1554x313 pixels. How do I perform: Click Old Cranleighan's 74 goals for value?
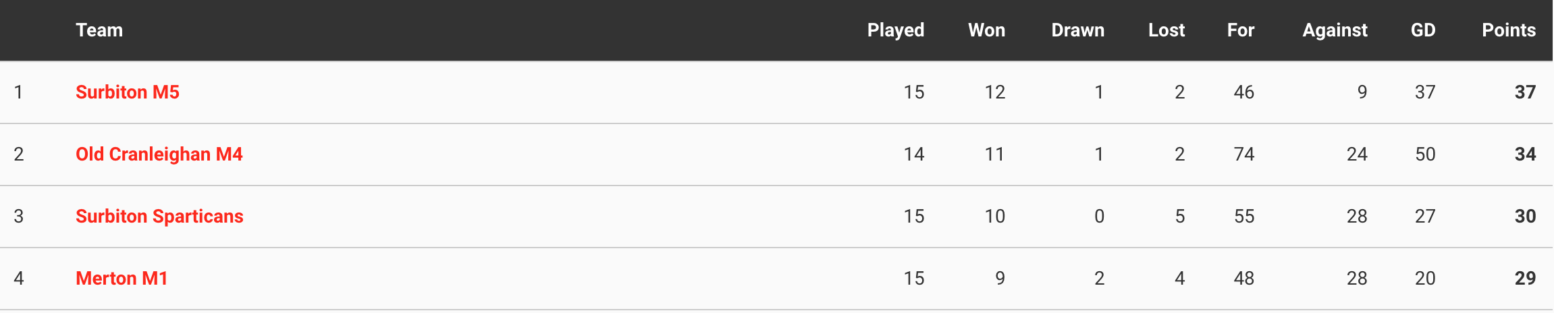(1244, 154)
